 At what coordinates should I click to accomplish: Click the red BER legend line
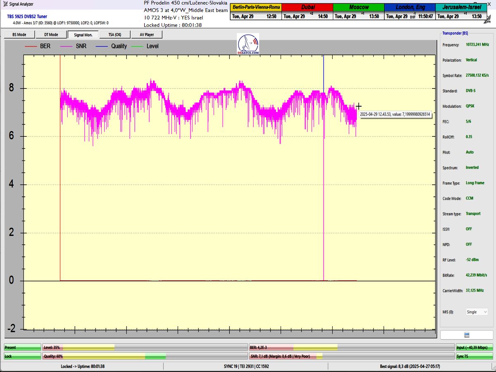pos(31,46)
